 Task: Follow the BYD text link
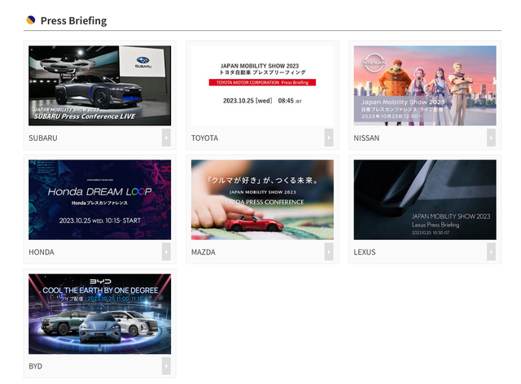point(35,366)
